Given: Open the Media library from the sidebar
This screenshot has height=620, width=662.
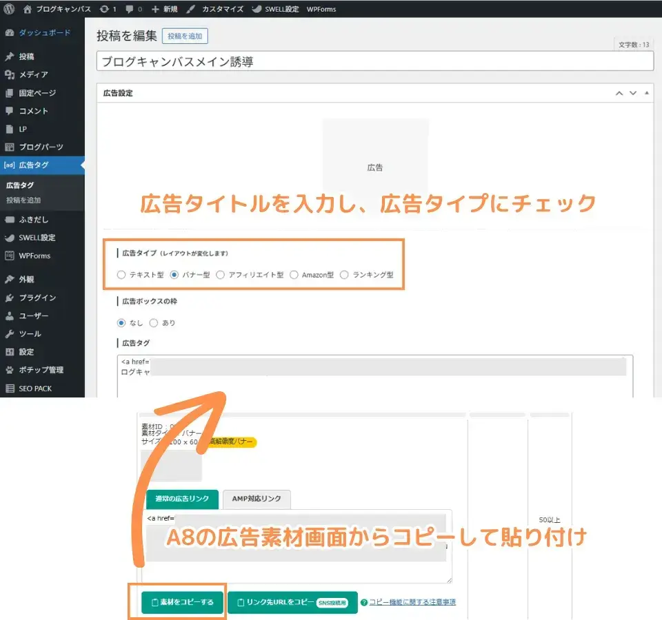Looking at the screenshot, I should click(x=32, y=74).
